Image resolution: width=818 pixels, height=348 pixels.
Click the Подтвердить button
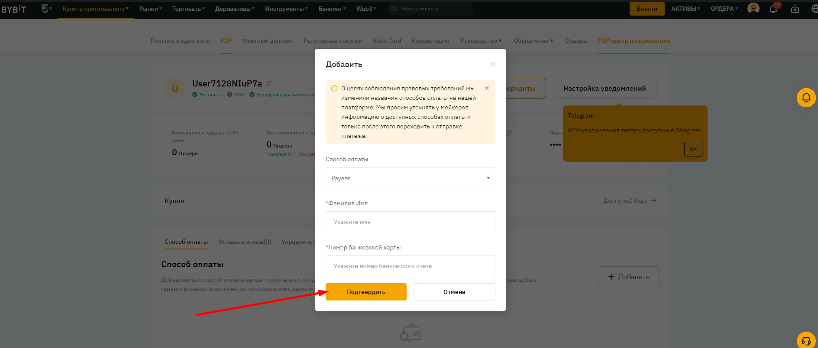(x=366, y=292)
